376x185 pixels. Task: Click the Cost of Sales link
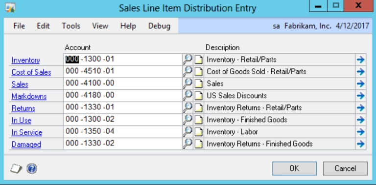click(x=31, y=72)
